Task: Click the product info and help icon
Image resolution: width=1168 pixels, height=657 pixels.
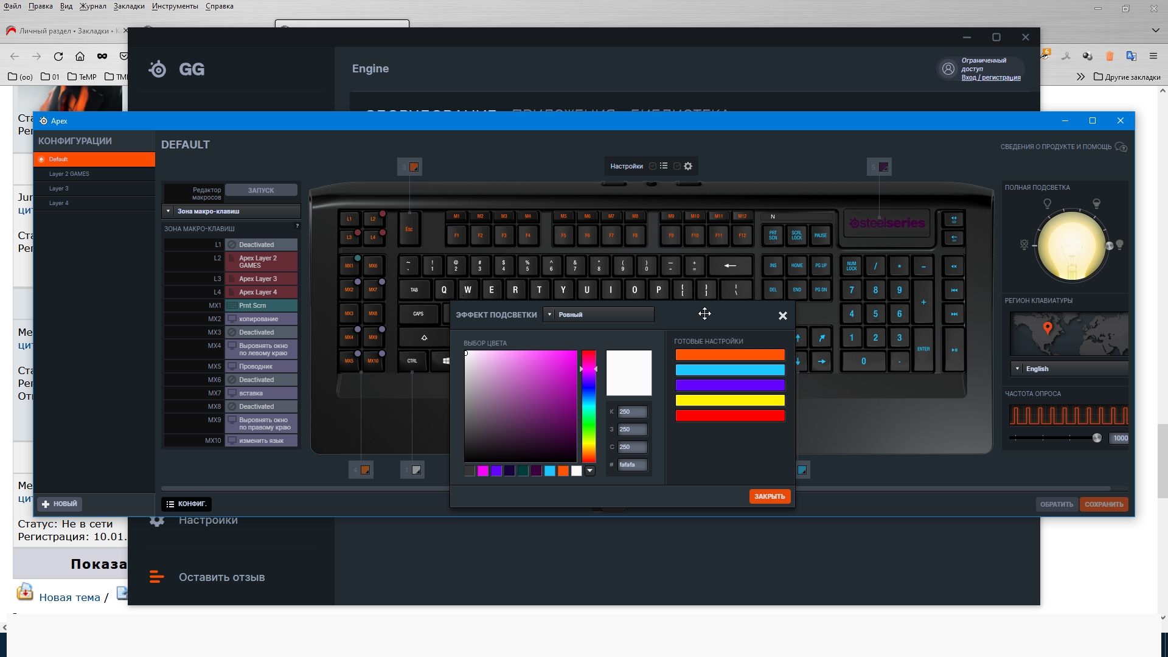Action: tap(1121, 147)
